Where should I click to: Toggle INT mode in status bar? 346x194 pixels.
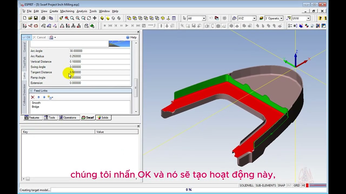pyautogui.click(x=289, y=185)
